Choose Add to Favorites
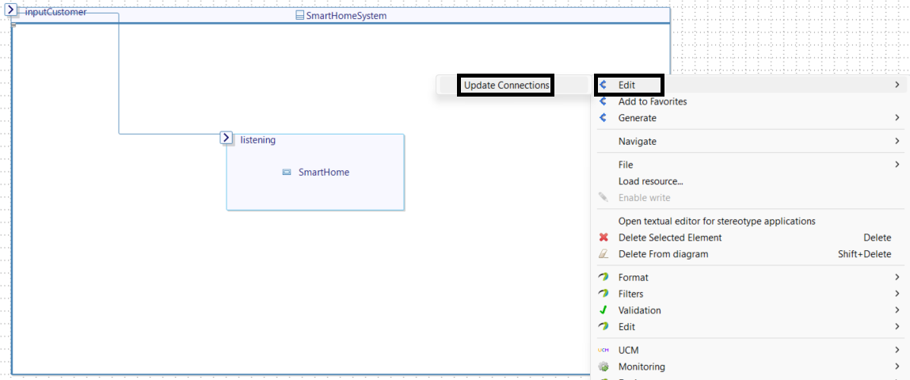The height and width of the screenshot is (380, 910). (750, 101)
